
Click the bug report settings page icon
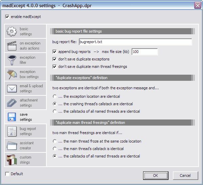point(12,131)
